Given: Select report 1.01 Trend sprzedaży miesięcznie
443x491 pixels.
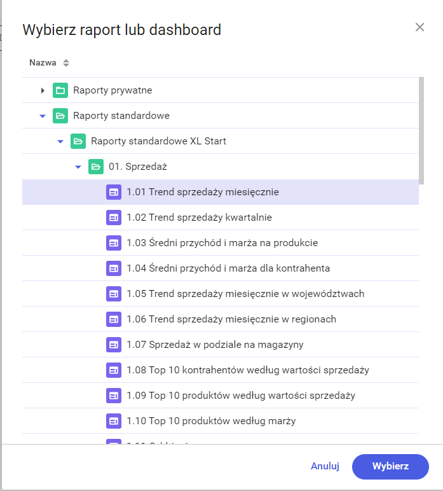Looking at the screenshot, I should pyautogui.click(x=203, y=192).
